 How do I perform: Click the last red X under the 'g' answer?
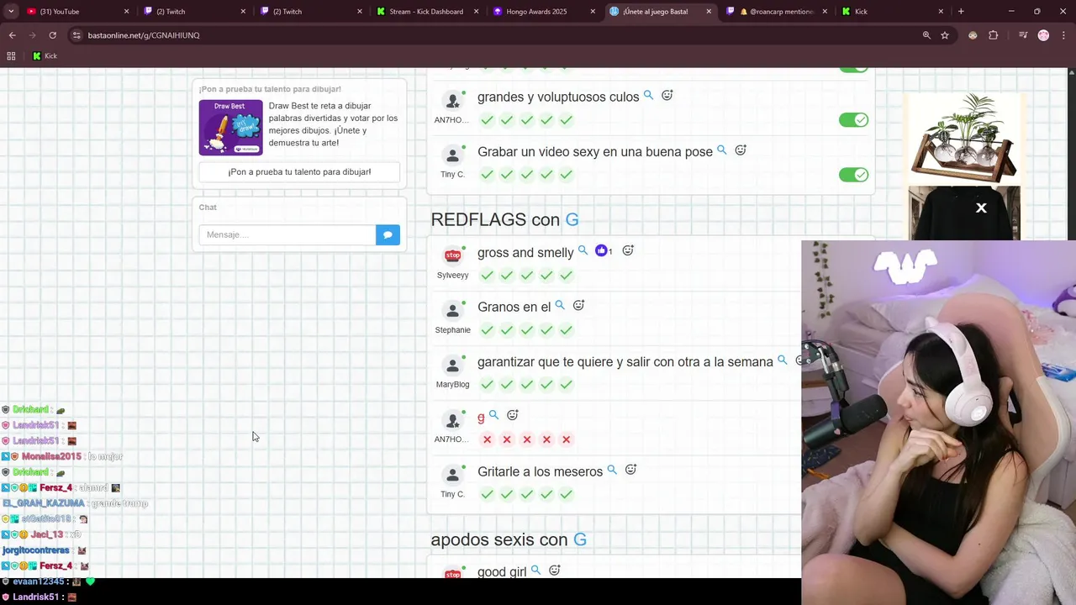click(x=567, y=439)
